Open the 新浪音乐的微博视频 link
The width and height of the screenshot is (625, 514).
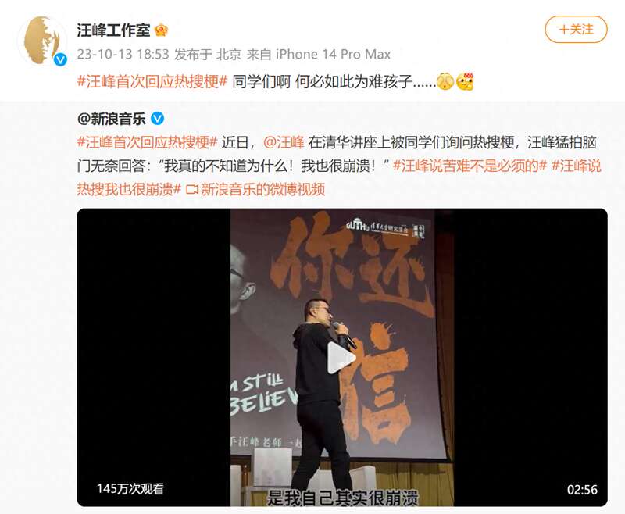pyautogui.click(x=262, y=189)
